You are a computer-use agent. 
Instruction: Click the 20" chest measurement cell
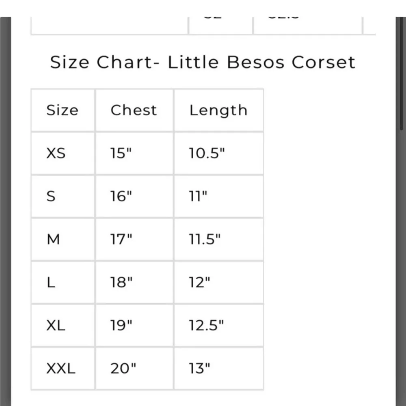[123, 369]
